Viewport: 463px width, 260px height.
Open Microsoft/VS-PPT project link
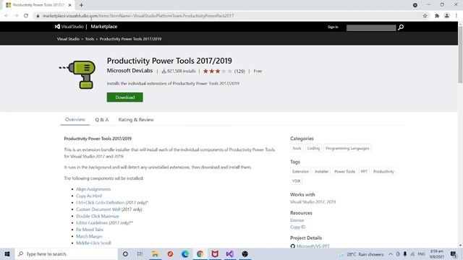click(313, 246)
